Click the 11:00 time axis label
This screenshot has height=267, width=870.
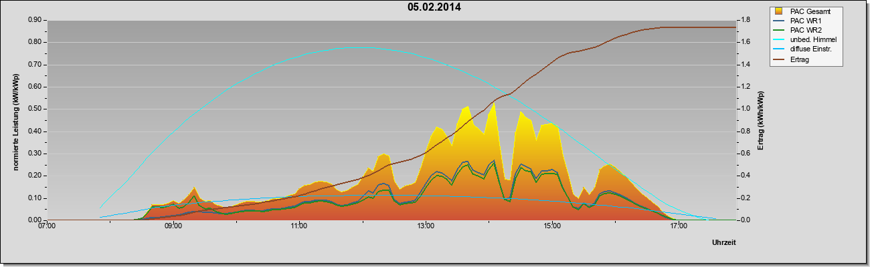(x=299, y=227)
